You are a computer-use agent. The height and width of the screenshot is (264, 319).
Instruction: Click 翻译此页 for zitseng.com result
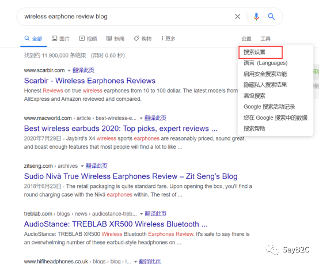point(97,166)
